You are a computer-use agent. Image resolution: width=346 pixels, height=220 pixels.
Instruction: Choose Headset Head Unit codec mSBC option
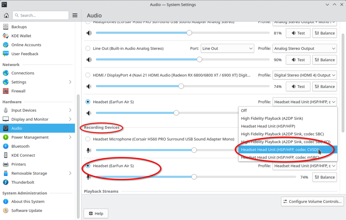(x=280, y=157)
